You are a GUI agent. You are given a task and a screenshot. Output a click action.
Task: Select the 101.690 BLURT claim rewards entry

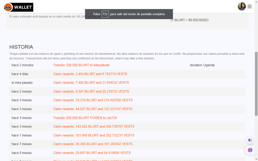click(x=94, y=135)
